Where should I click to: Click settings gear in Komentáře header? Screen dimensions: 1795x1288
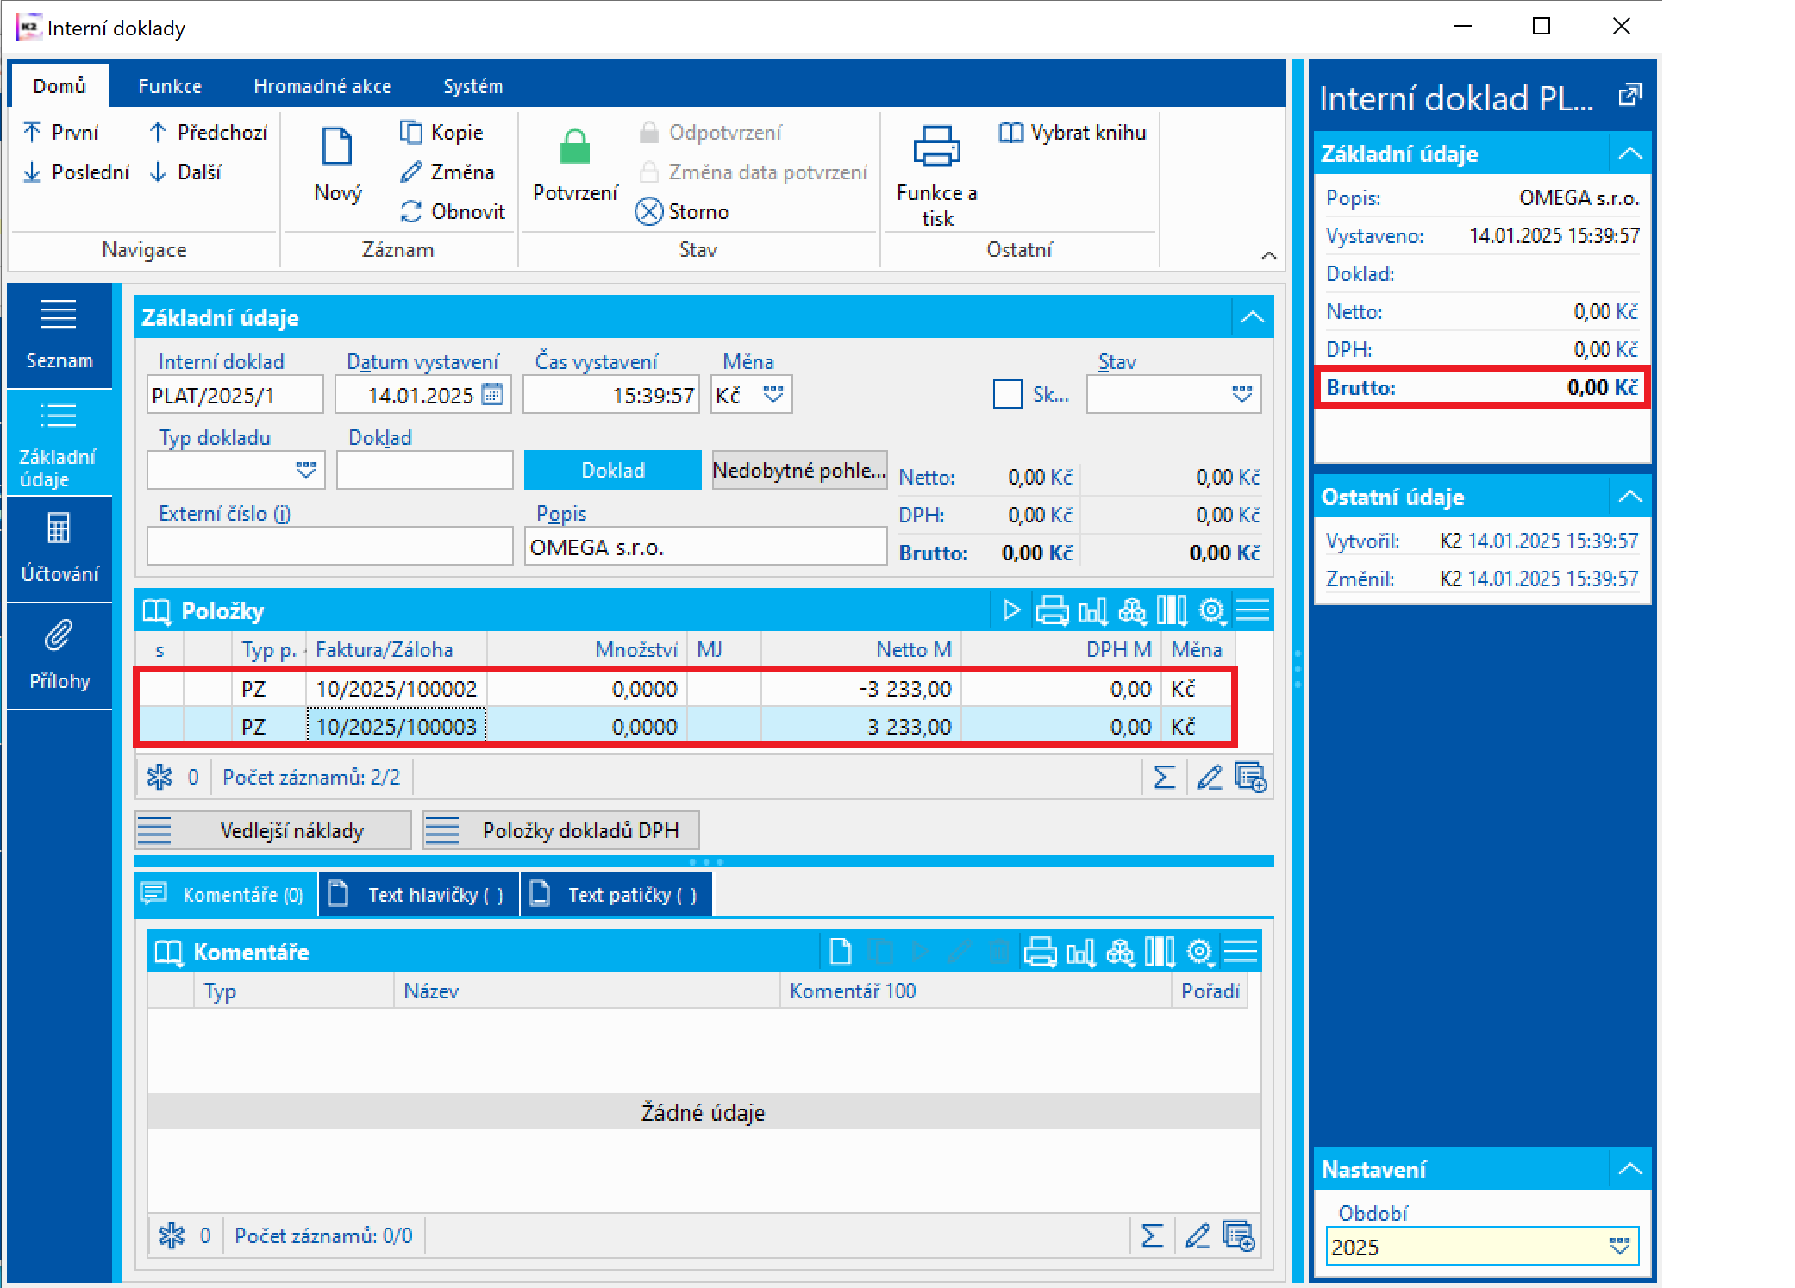click(1200, 952)
